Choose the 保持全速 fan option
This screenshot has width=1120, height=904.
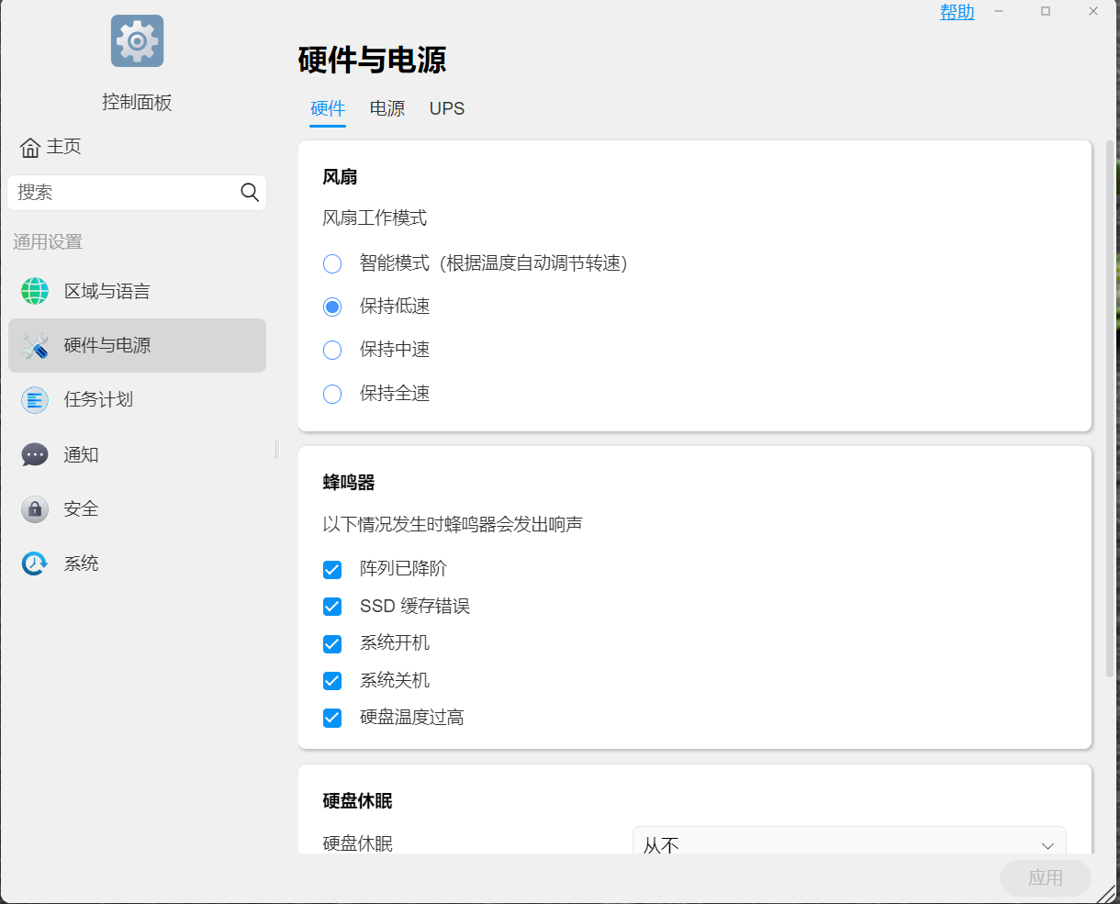(332, 395)
